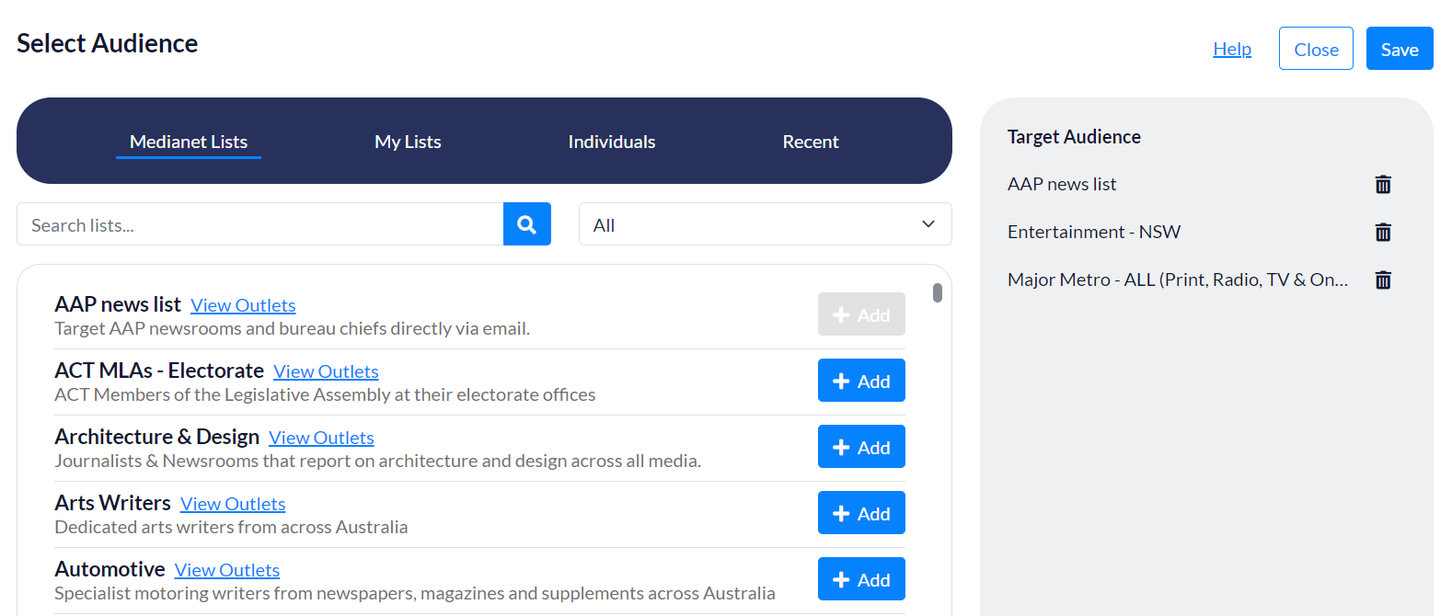
Task: Switch to Medianet Lists tab
Action: click(189, 142)
